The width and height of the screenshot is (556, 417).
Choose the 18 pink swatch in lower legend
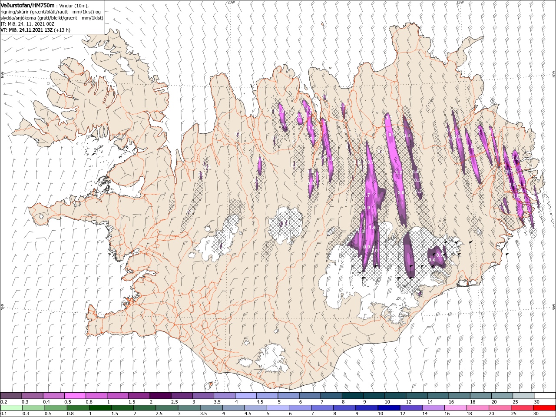[x=477, y=408]
